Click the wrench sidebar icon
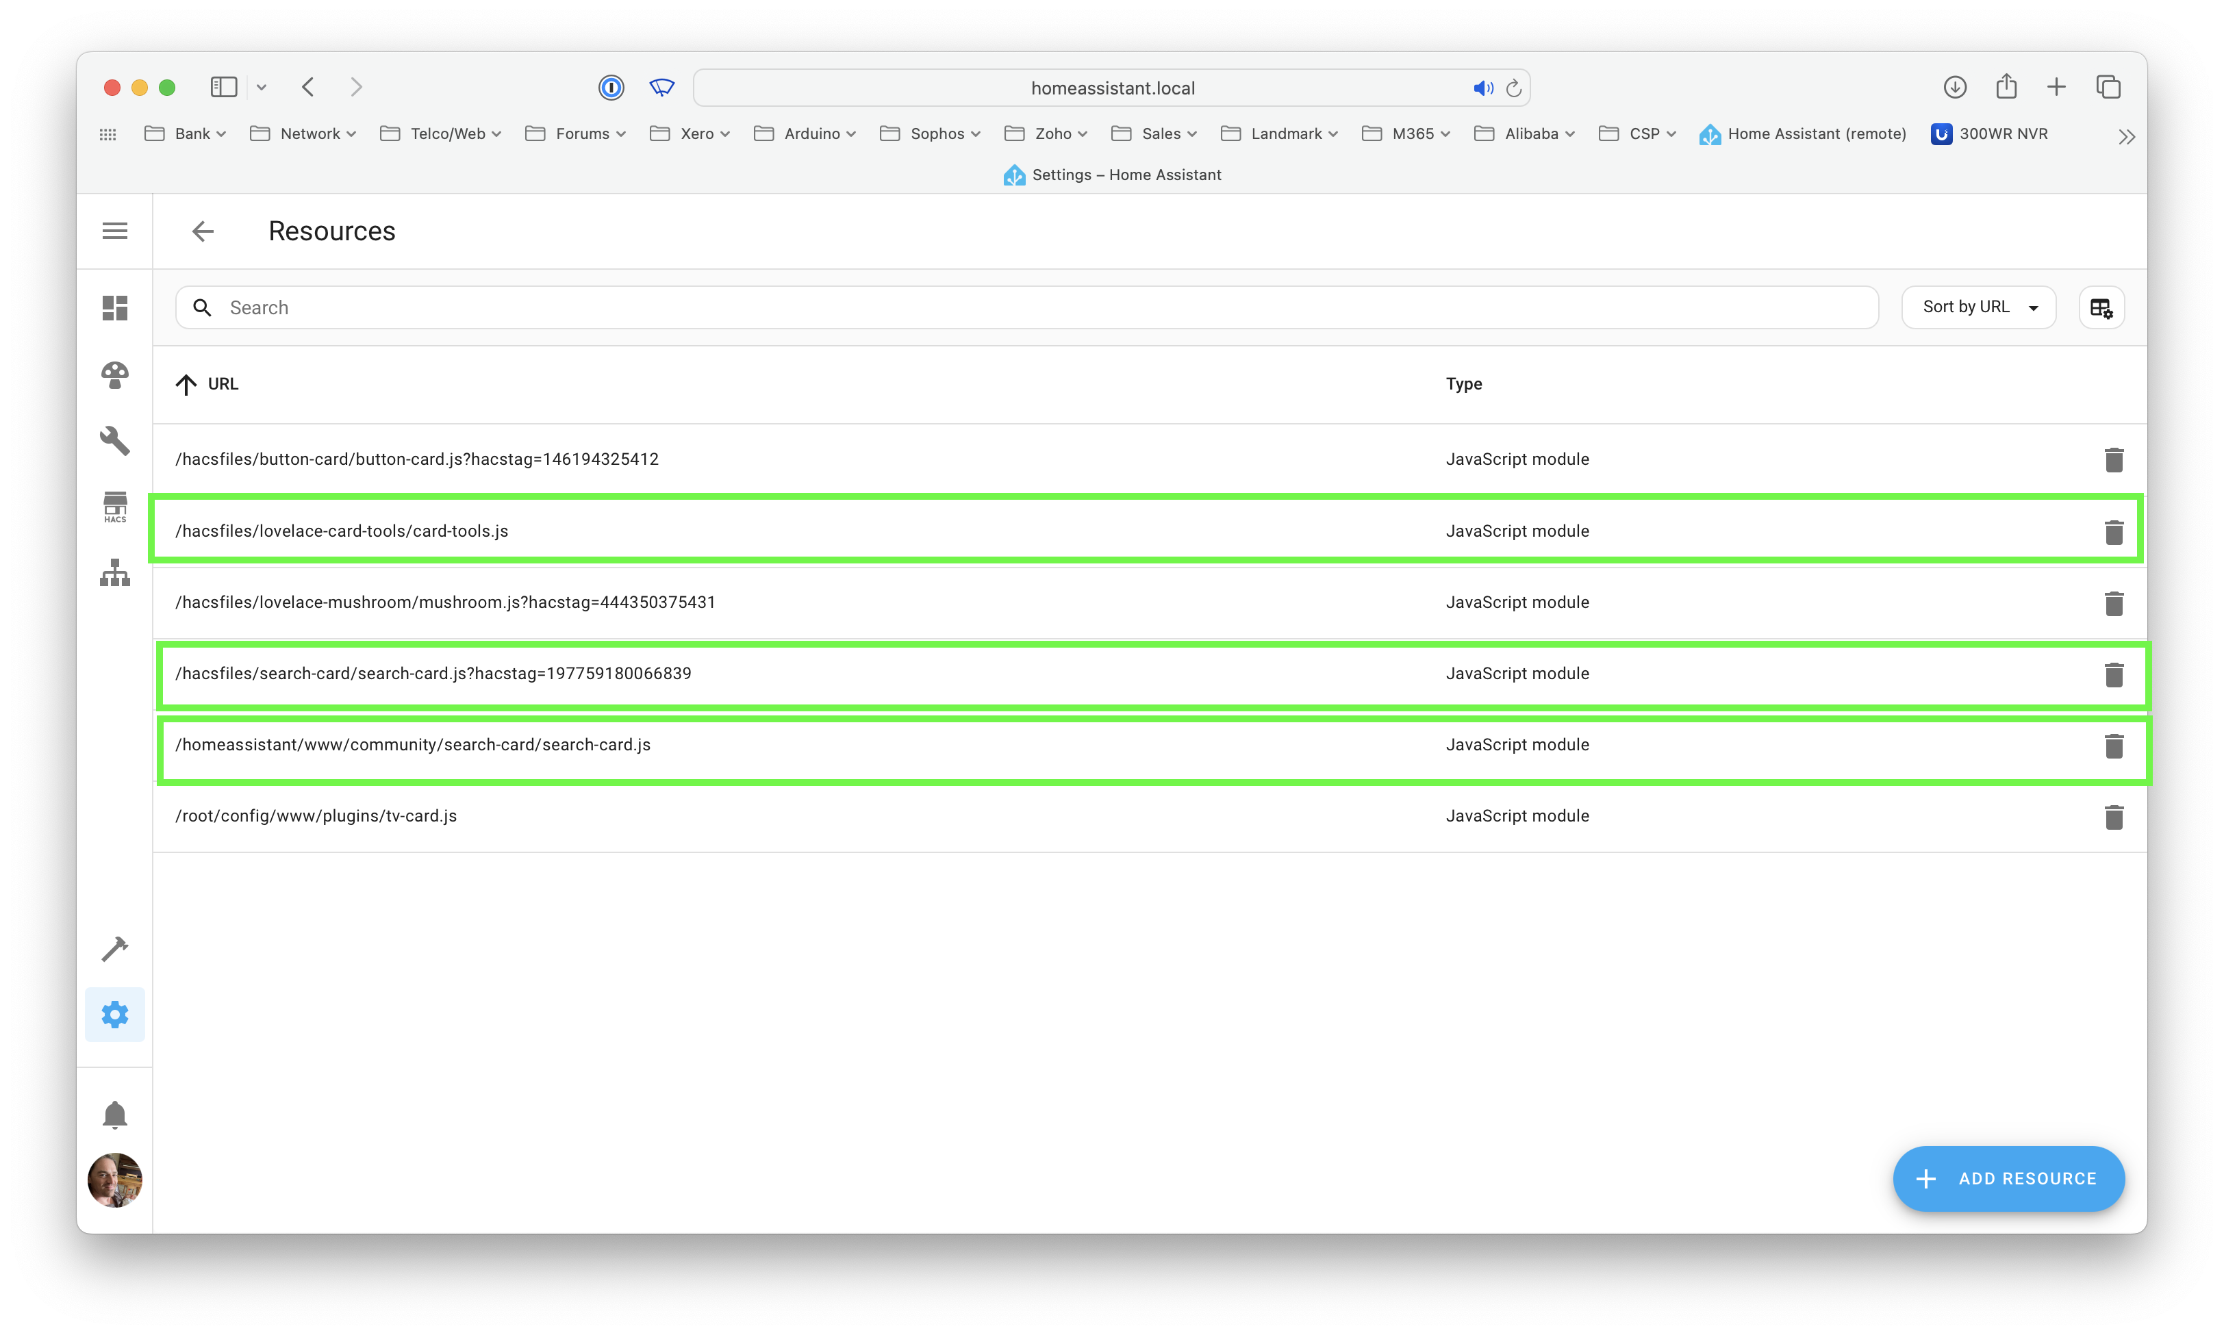2224x1335 pixels. (115, 441)
